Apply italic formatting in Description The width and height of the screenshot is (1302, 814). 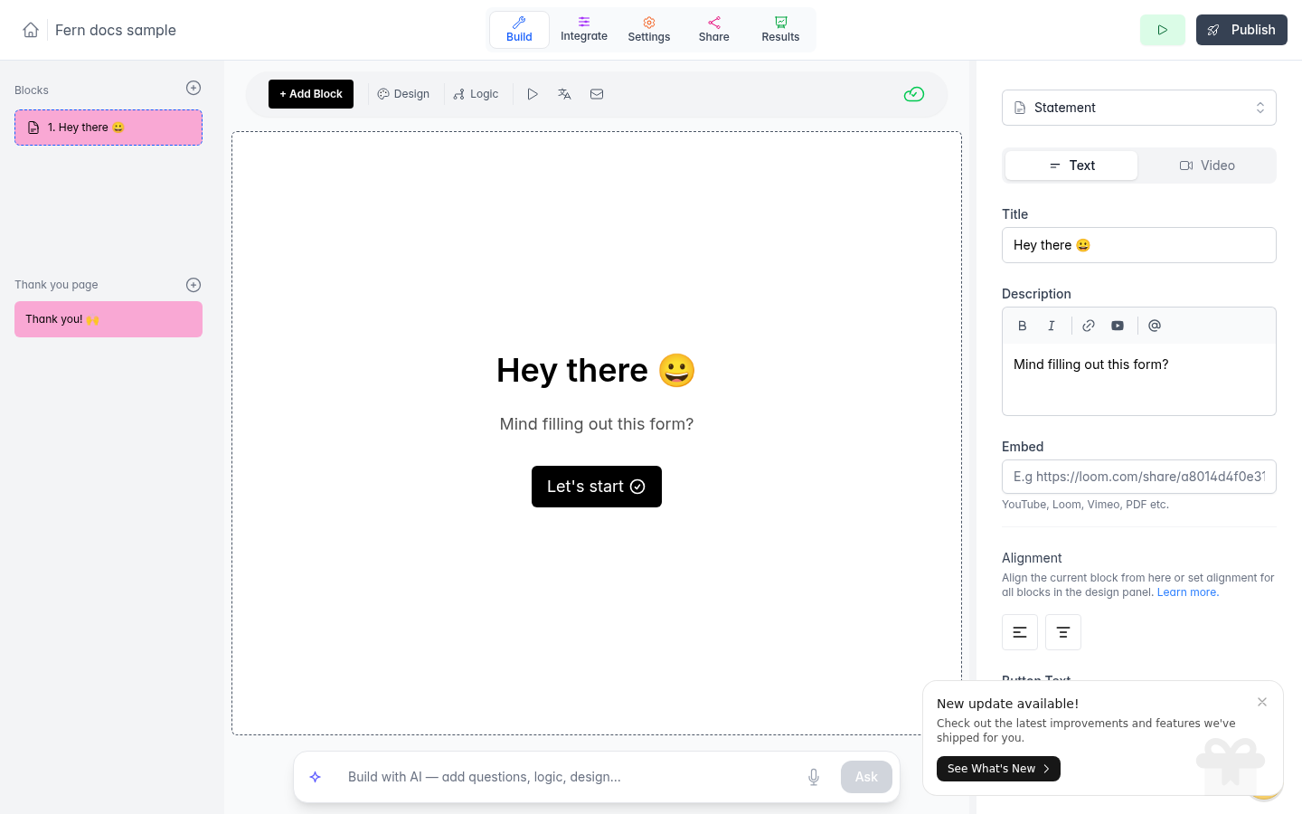click(1052, 326)
